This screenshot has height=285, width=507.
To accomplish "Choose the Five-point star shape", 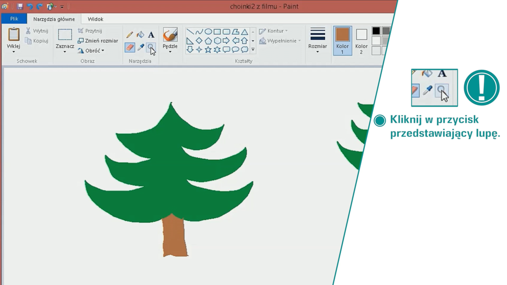I will click(x=208, y=50).
